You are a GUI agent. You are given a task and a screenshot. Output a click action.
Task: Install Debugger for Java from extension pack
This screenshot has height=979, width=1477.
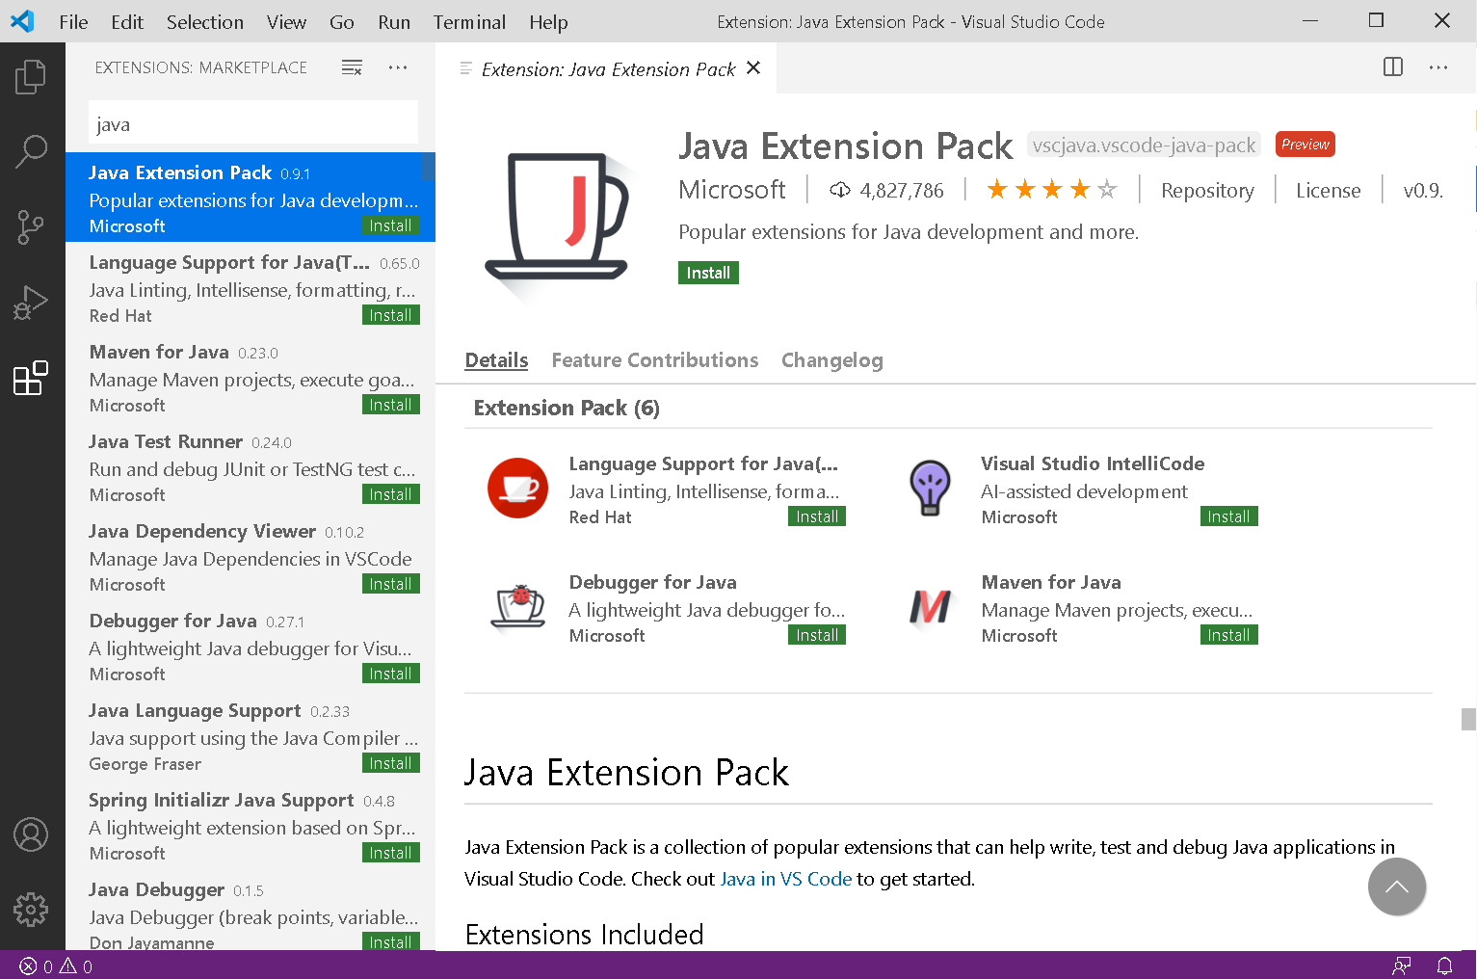click(817, 635)
